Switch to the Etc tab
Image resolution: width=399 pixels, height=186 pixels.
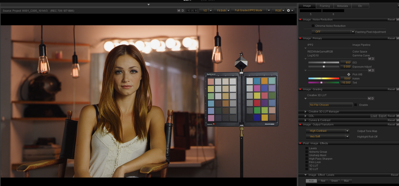coord(360,6)
